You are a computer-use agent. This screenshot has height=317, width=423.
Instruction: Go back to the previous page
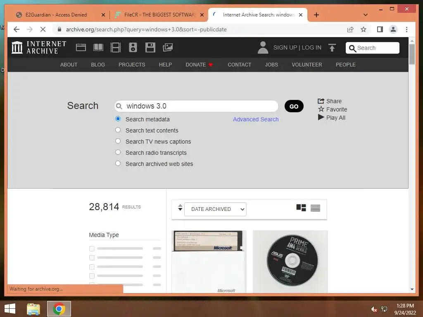pyautogui.click(x=17, y=29)
